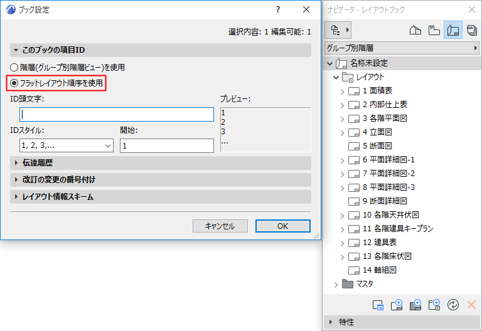The width and height of the screenshot is (482, 331).
Task: Click the マスタ folder icon
Action: pyautogui.click(x=348, y=284)
